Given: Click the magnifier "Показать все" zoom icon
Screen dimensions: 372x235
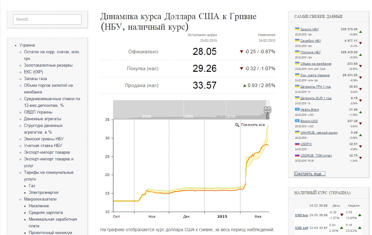Looking at the screenshot, I should click(236, 125).
